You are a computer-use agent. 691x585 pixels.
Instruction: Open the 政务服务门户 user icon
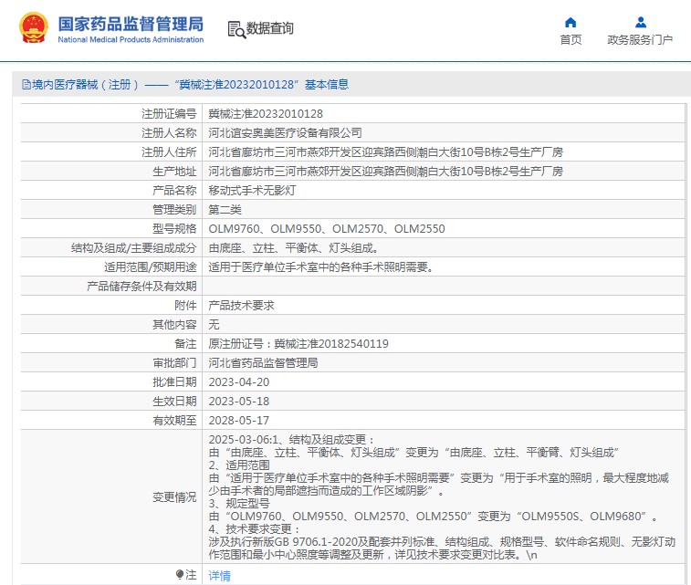pos(641,22)
